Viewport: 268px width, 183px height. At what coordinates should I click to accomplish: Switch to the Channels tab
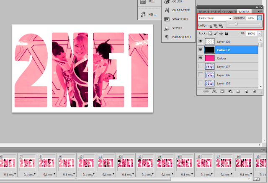click(x=229, y=12)
